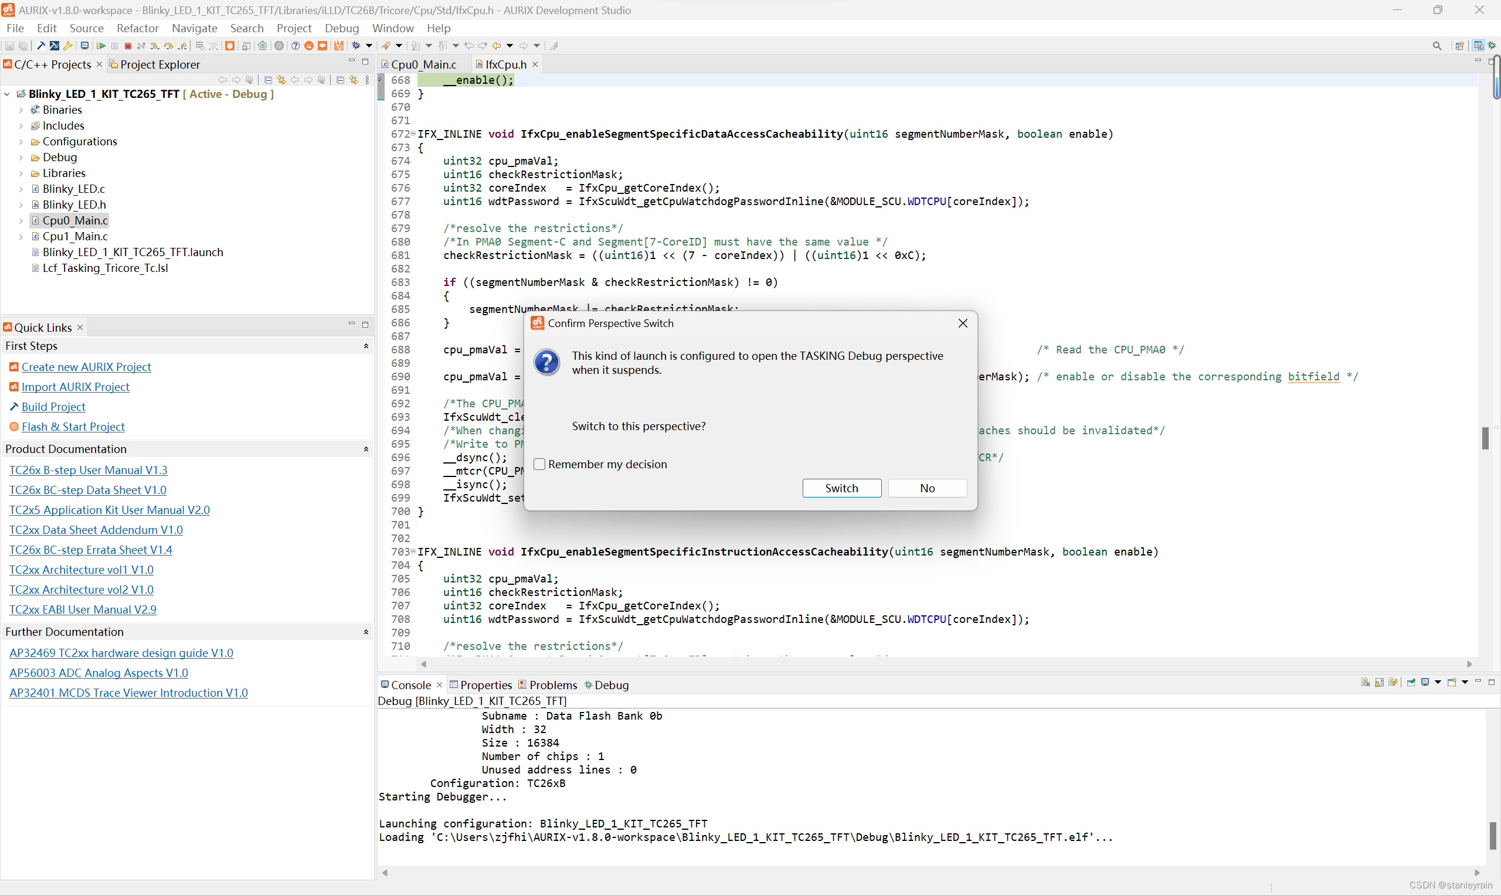Click the Step Over arrow icon
Screen dimensions: 1501x896
[168, 46]
